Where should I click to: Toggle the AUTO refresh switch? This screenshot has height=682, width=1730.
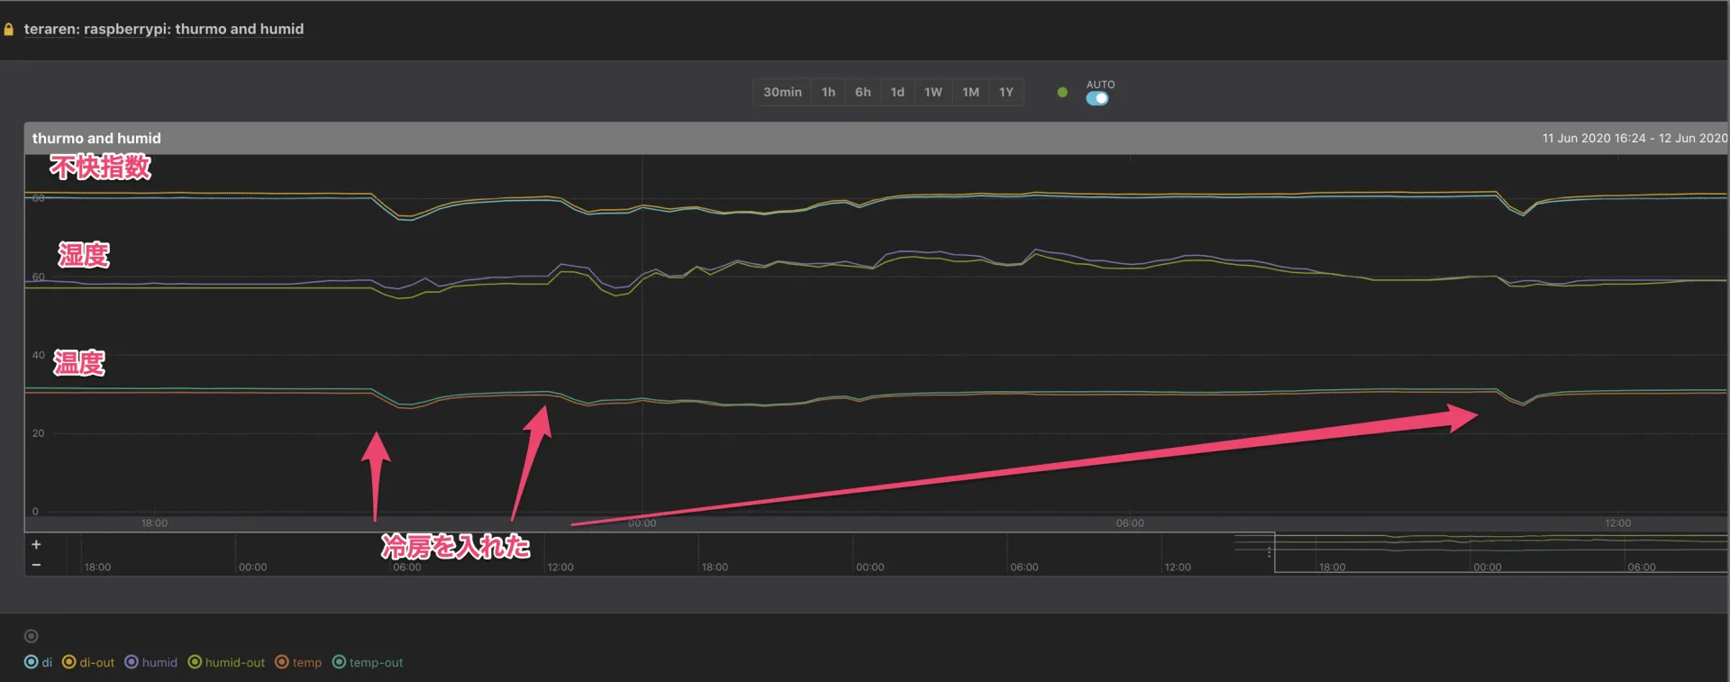pyautogui.click(x=1097, y=98)
